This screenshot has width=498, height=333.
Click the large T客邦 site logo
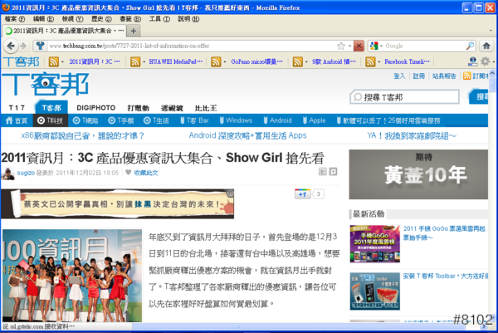45,84
